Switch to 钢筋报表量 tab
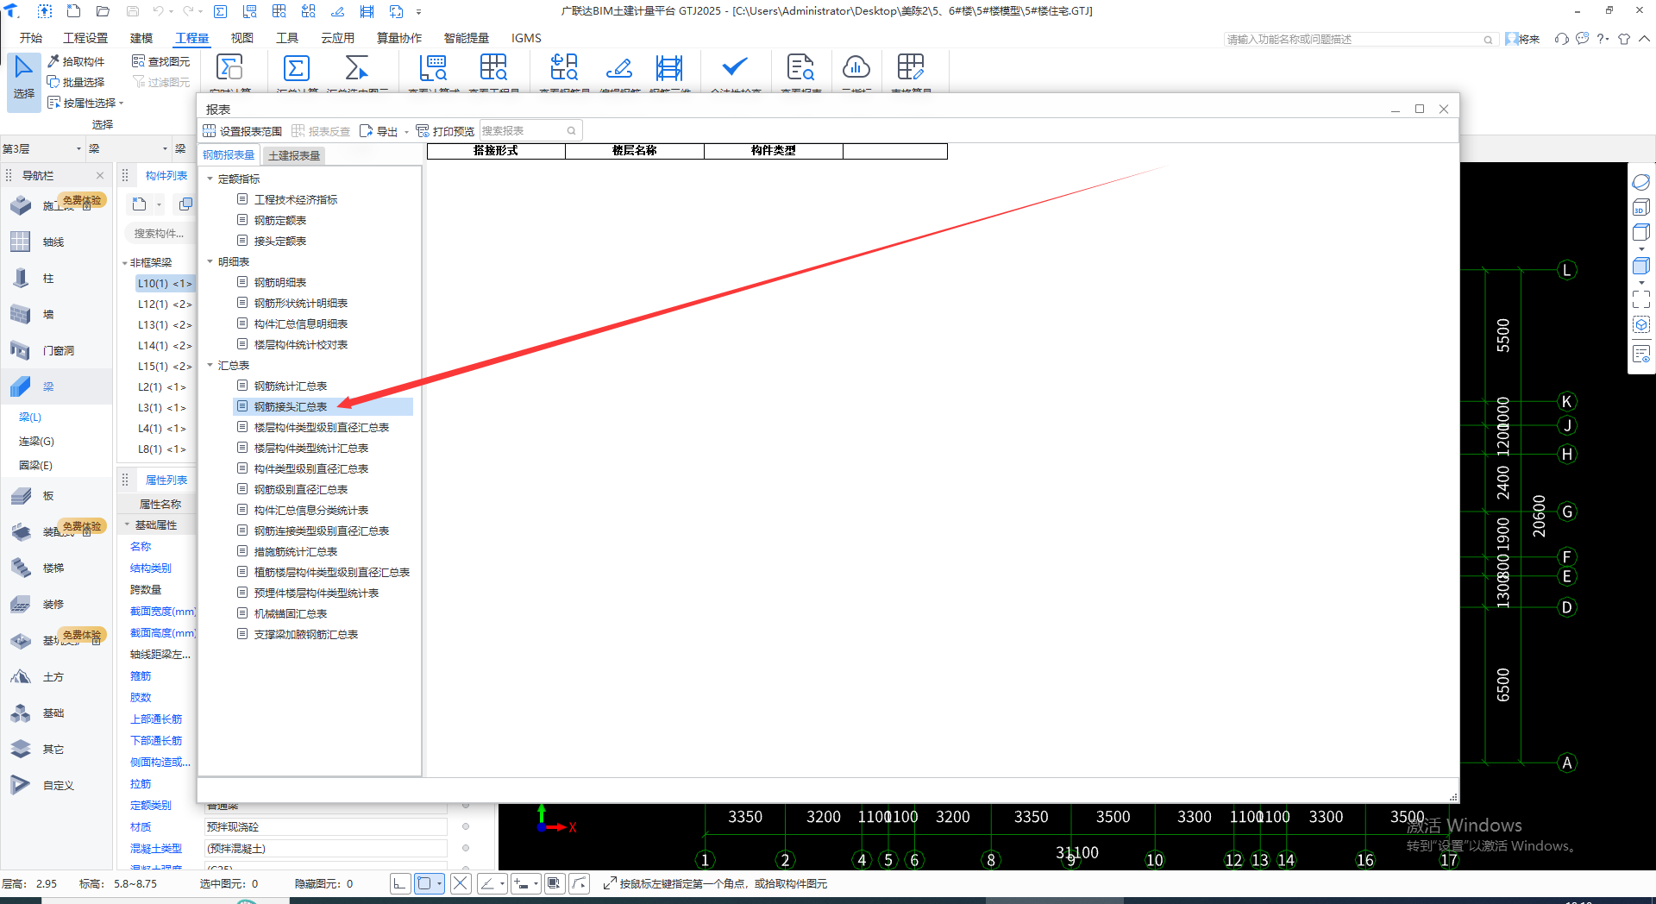The height and width of the screenshot is (904, 1656). 229,155
